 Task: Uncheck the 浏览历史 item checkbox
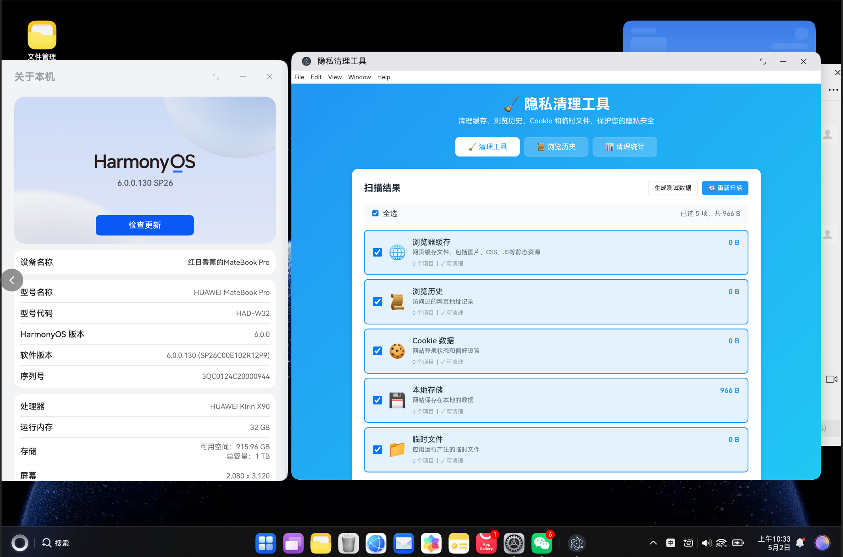[377, 302]
